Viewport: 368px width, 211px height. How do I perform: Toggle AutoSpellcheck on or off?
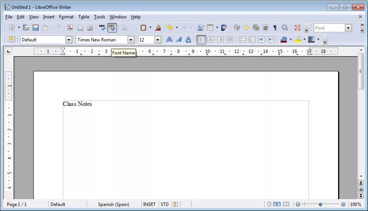tap(112, 28)
